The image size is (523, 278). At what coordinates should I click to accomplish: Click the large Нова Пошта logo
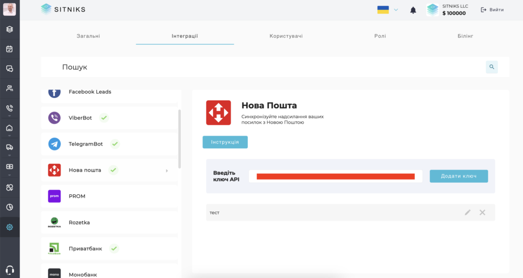pyautogui.click(x=219, y=113)
